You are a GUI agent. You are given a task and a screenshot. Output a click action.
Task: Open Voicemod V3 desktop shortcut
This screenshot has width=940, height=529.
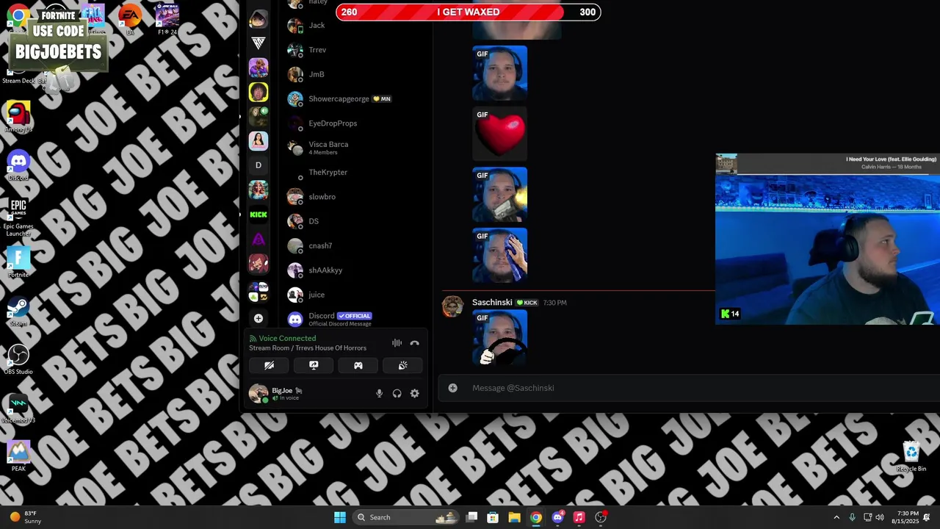(x=18, y=408)
